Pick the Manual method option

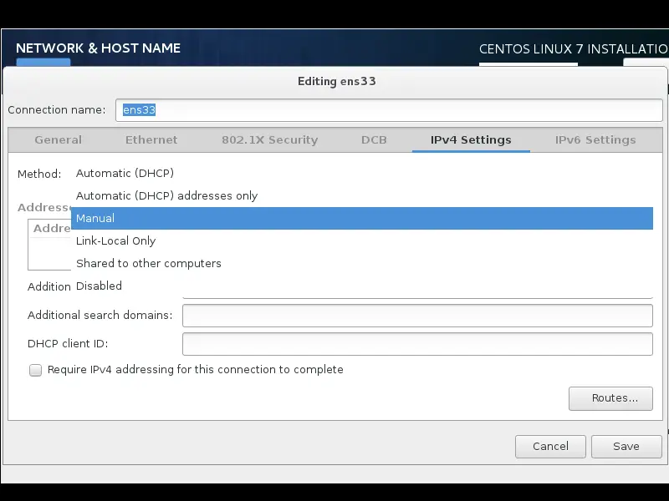tap(362, 218)
